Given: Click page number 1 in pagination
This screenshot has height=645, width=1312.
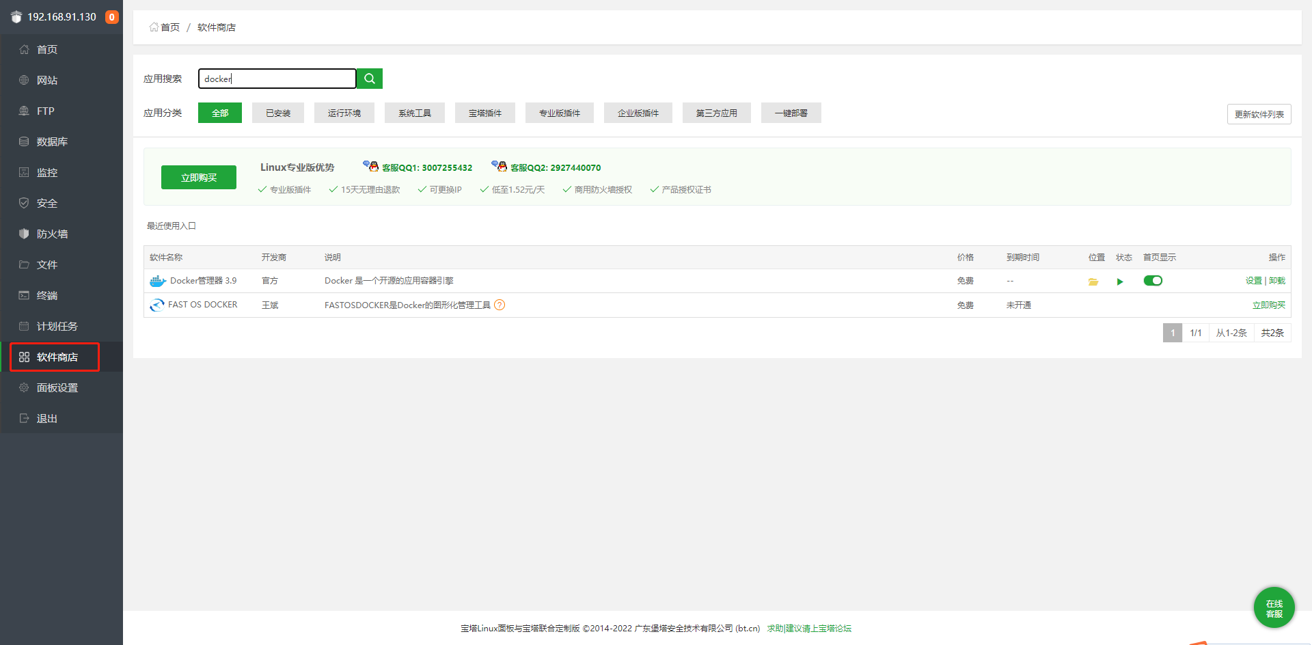Looking at the screenshot, I should pyautogui.click(x=1173, y=333).
